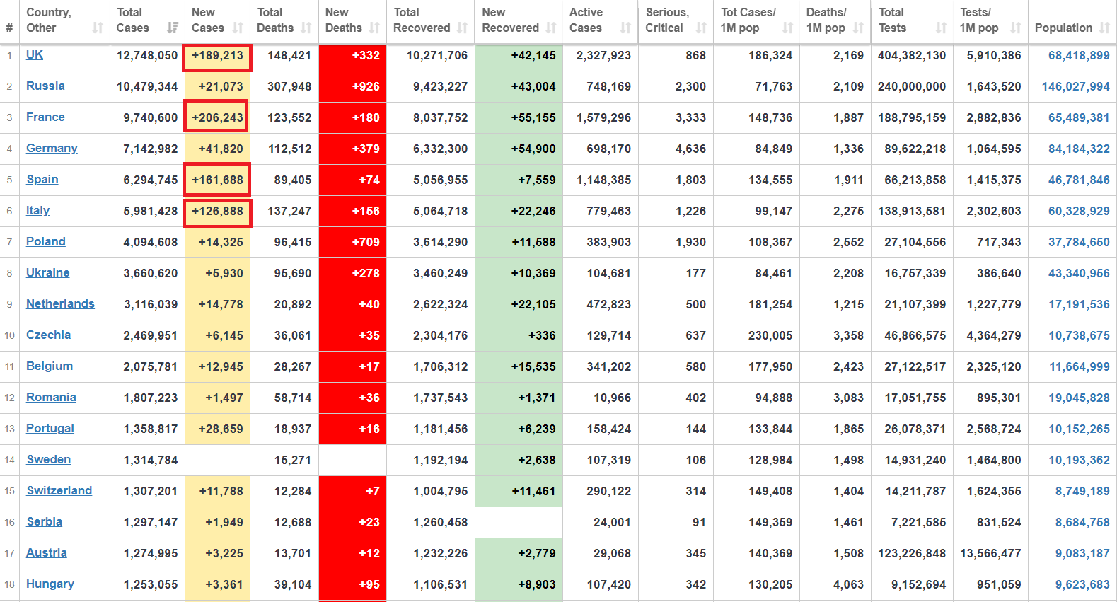The width and height of the screenshot is (1117, 602).
Task: Open Portugal population link 10,152,265
Action: coord(1079,429)
